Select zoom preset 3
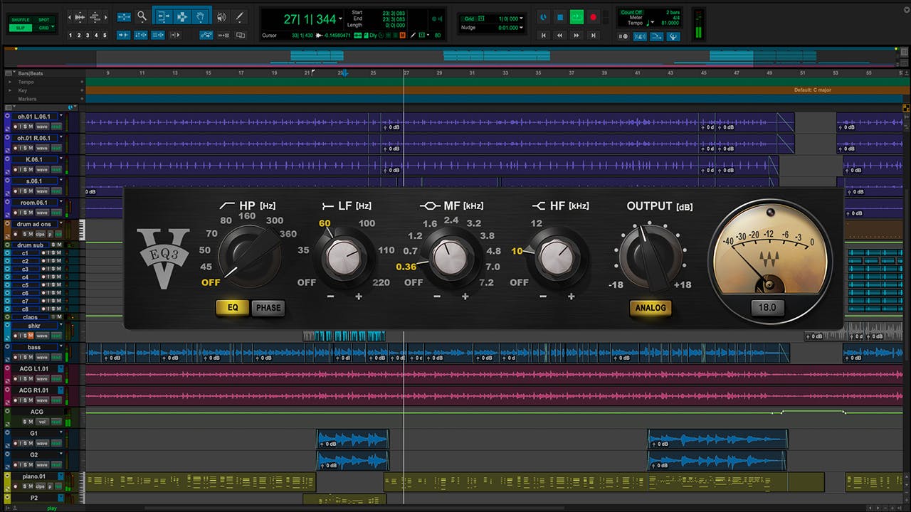911x512 pixels. click(x=88, y=35)
